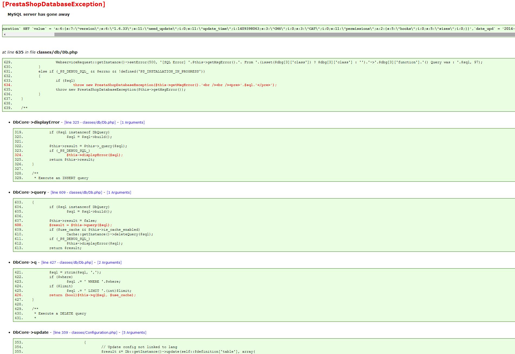
Task: Click code line 425 with ' LIMIT '.(int)$limit;
Action: (99, 291)
